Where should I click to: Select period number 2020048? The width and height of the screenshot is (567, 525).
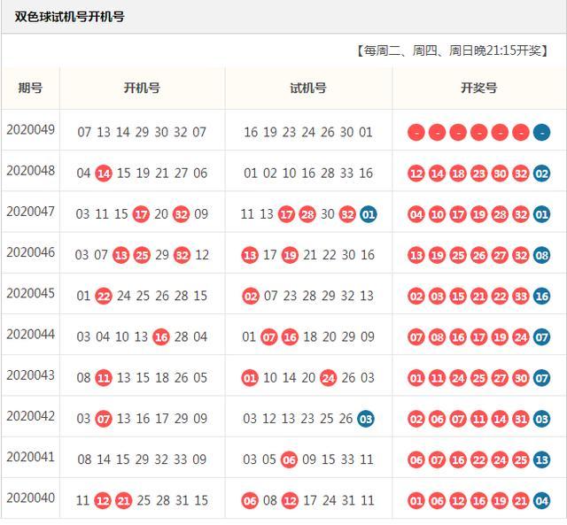[30, 171]
